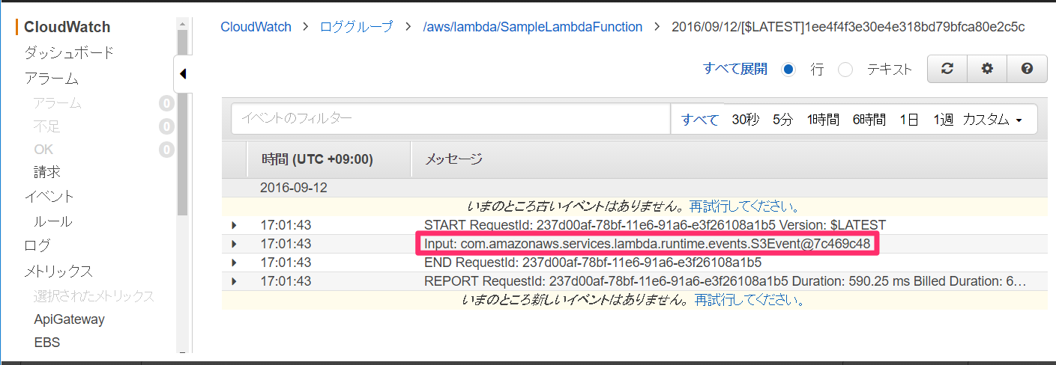The image size is (1056, 365).
Task: Open アラーム section in the sidebar
Action: tap(51, 79)
